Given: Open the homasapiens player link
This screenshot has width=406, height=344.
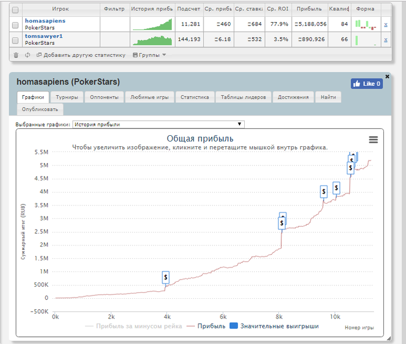Looking at the screenshot, I should tap(45, 21).
